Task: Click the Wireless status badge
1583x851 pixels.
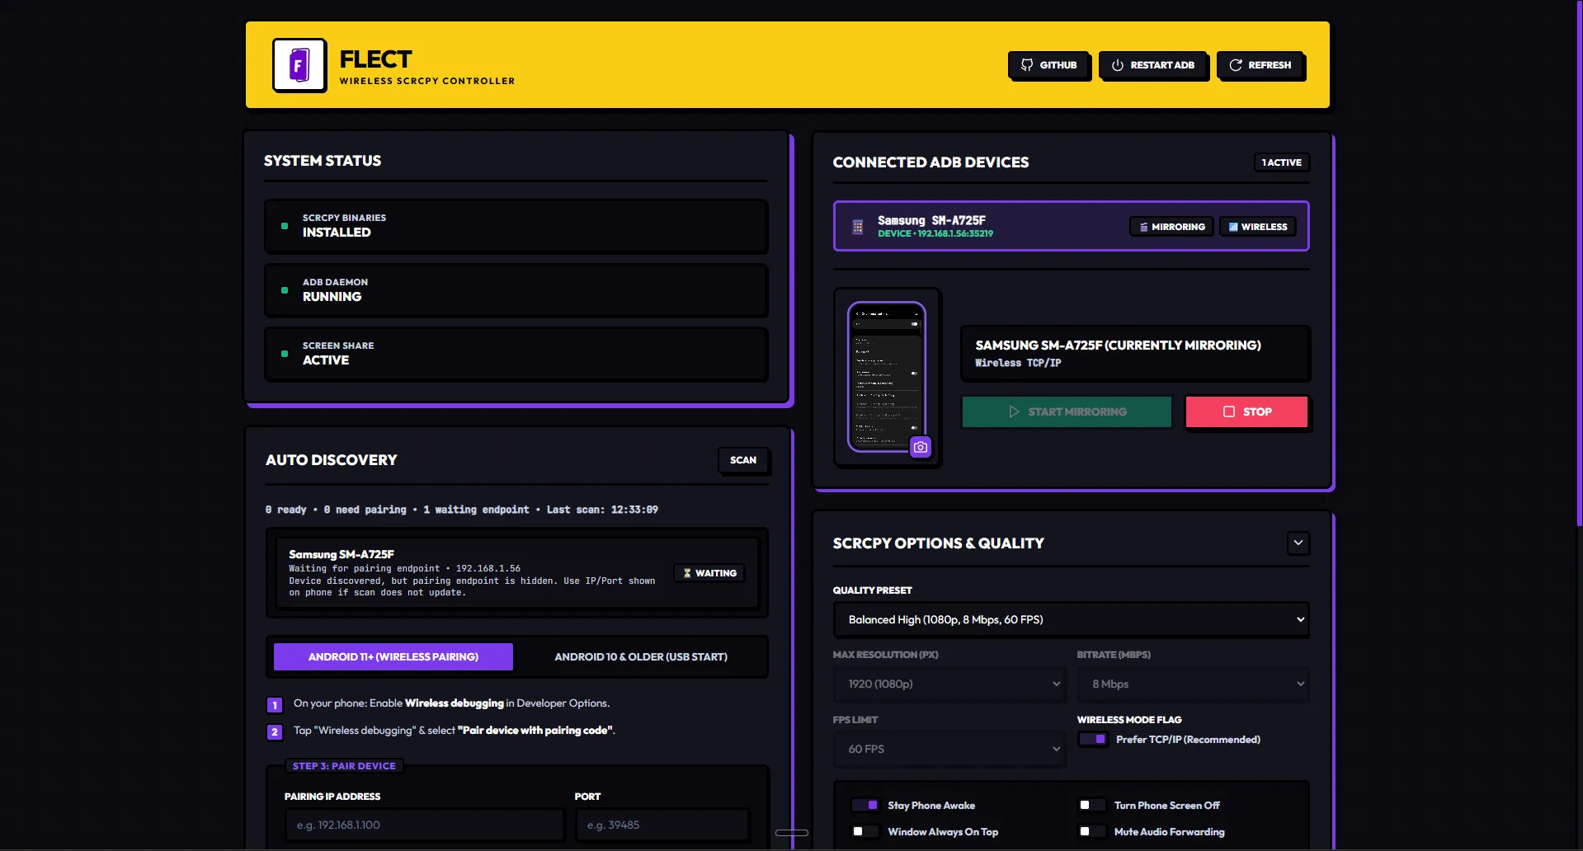Action: 1258,227
